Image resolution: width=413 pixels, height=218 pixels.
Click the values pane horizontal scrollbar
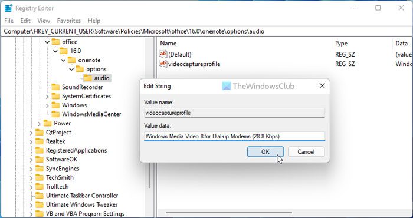[x=229, y=213]
